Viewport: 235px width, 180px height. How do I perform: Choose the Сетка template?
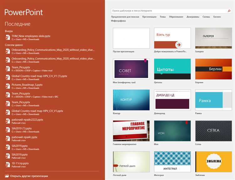click(213, 131)
